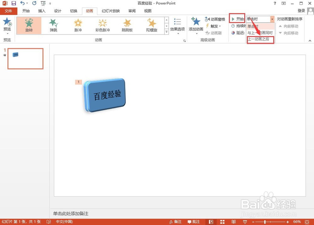Expand the animation gallery more arrow

point(166,32)
